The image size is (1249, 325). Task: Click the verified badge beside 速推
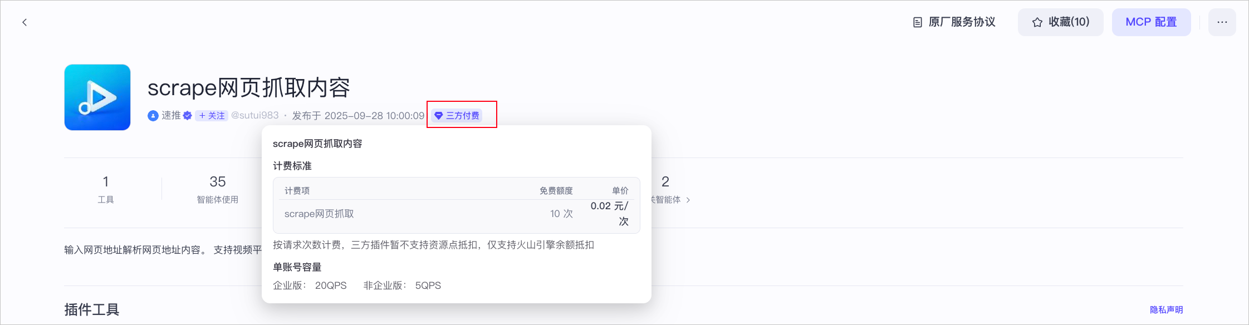coord(188,116)
